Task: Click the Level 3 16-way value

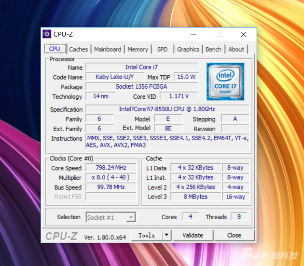Action: tap(235, 197)
